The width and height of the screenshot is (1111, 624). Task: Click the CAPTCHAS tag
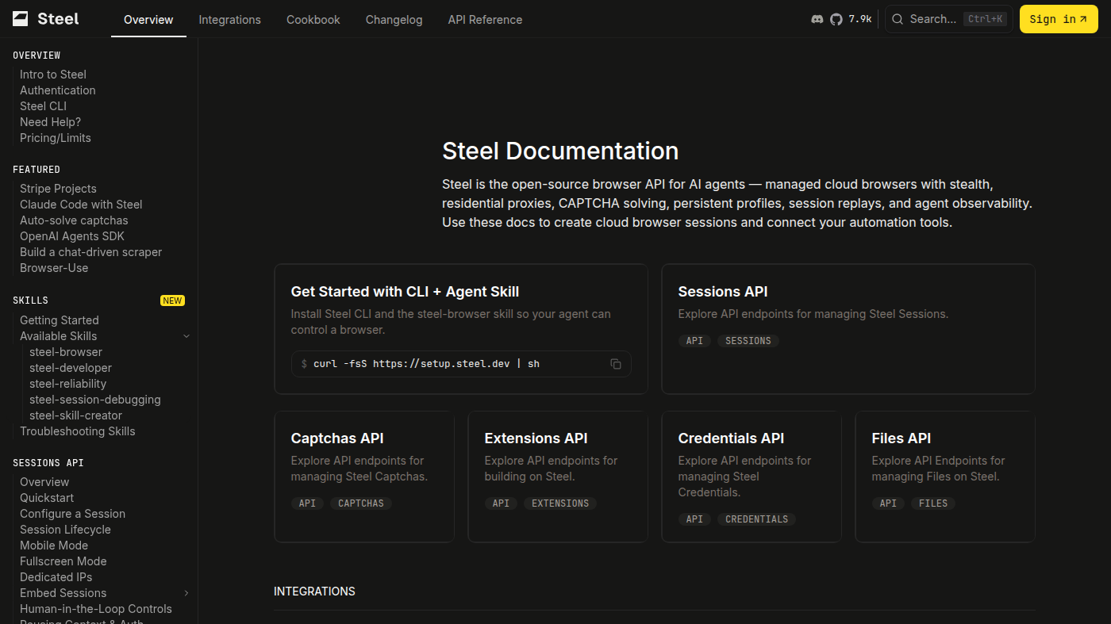pyautogui.click(x=361, y=503)
